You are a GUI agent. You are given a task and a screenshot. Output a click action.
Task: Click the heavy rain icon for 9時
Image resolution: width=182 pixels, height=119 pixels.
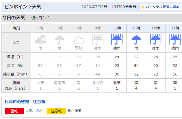(x=98, y=39)
